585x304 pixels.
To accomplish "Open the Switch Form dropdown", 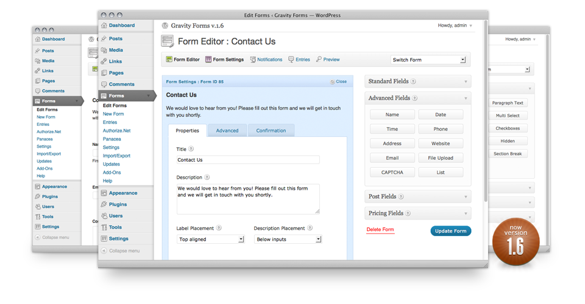I will coord(428,60).
